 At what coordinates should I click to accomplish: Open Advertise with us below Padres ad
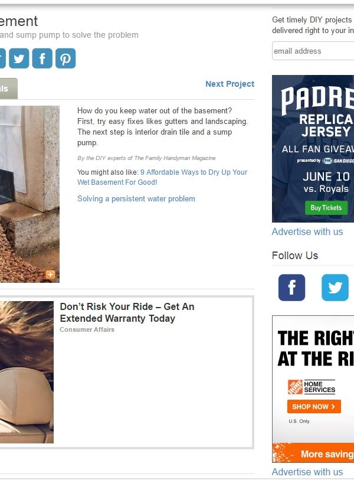click(x=307, y=232)
